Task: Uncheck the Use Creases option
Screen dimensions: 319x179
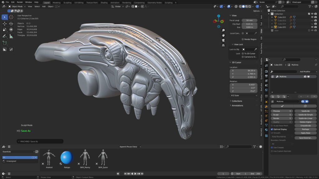Action: (272, 148)
